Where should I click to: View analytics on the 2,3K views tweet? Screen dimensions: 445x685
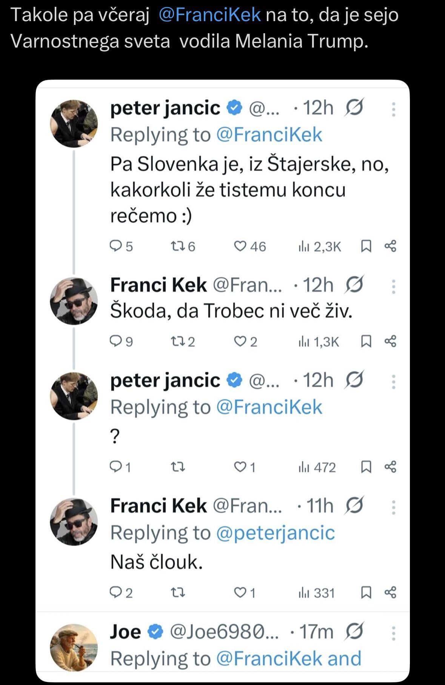(x=304, y=246)
